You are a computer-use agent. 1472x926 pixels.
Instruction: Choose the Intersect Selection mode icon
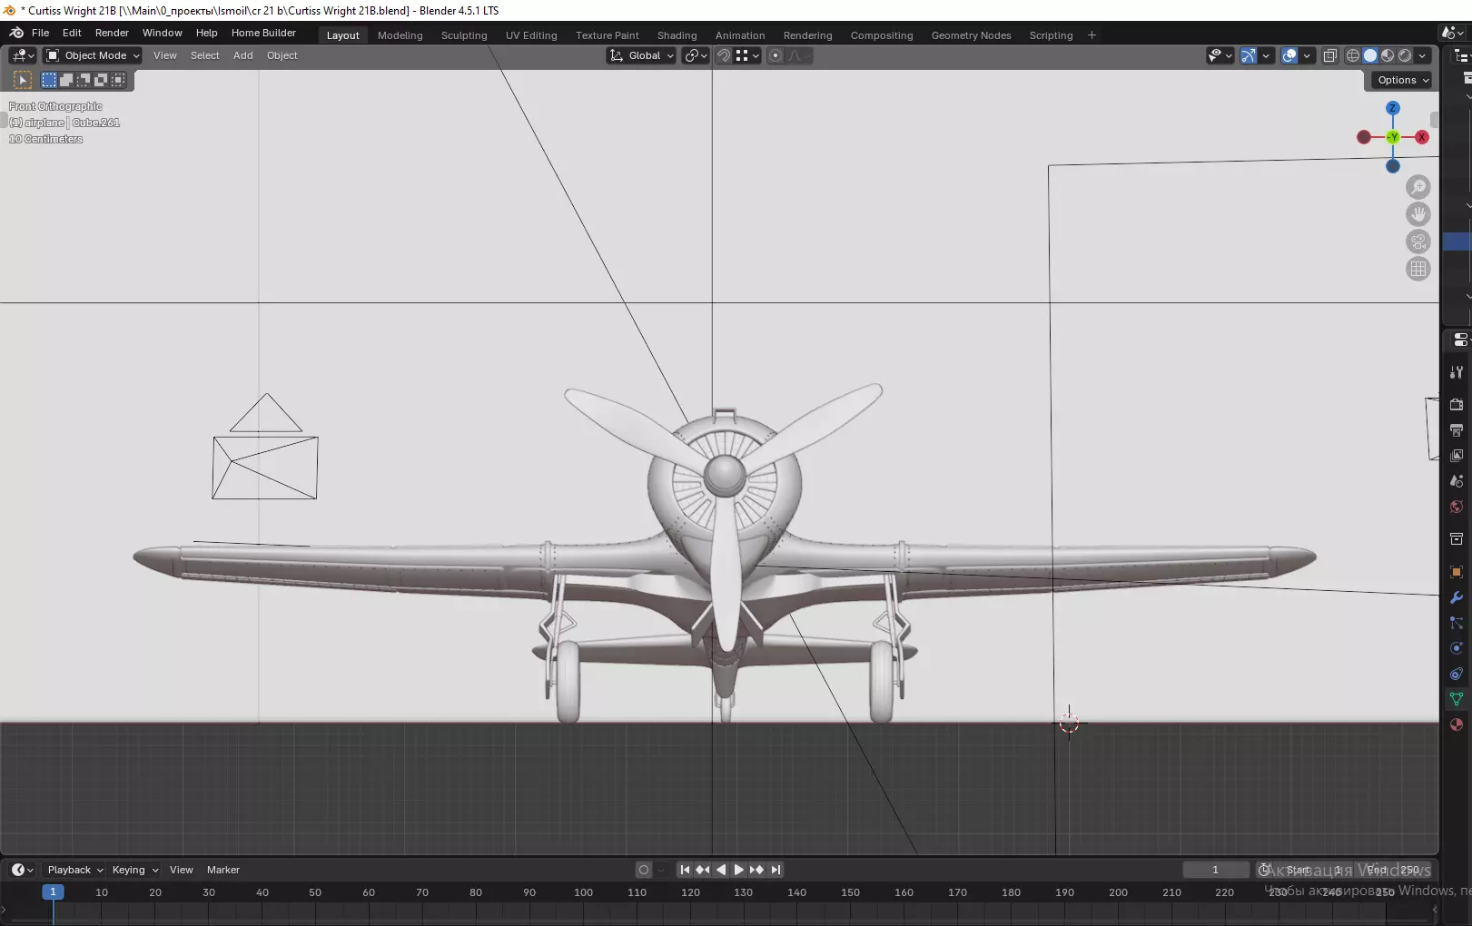coord(118,80)
